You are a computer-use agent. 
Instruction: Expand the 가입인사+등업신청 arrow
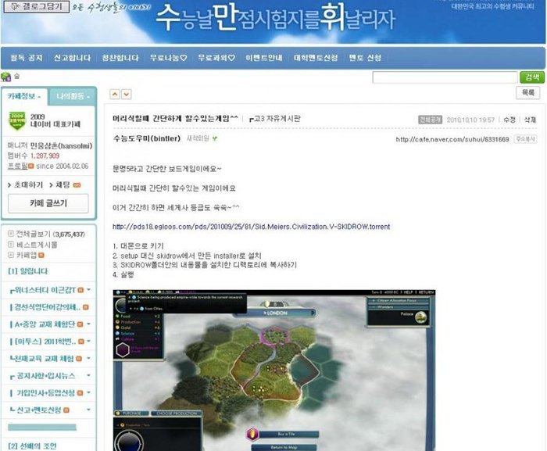tap(88, 392)
